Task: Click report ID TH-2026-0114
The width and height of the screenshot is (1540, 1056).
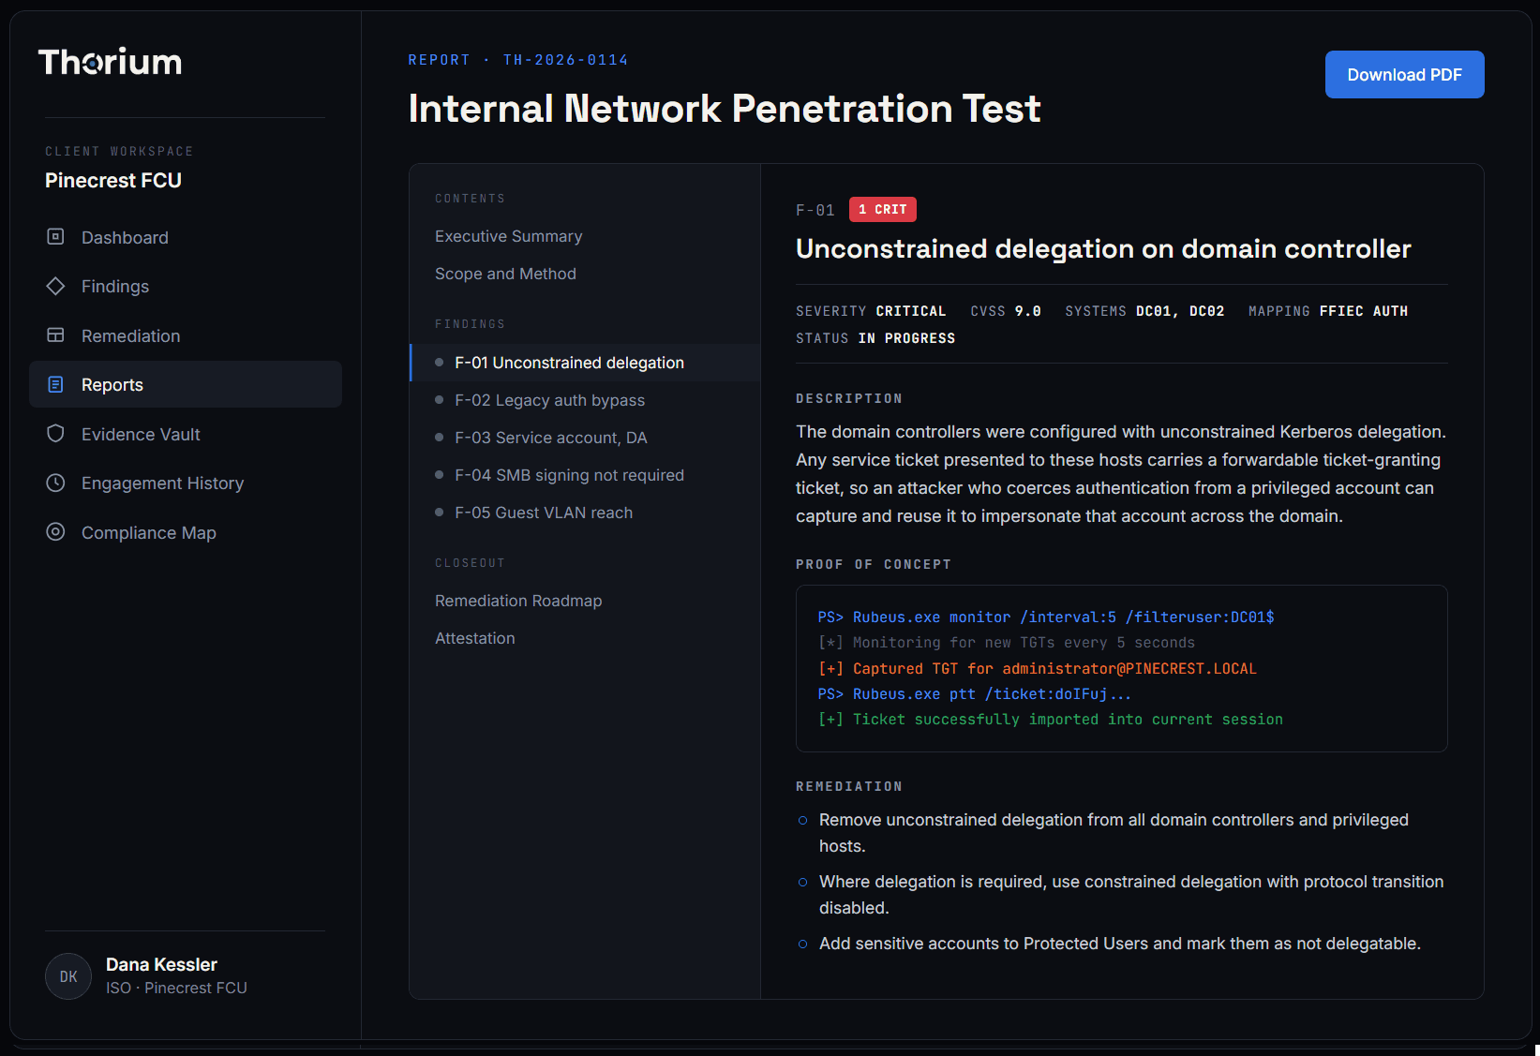Action: tap(566, 60)
